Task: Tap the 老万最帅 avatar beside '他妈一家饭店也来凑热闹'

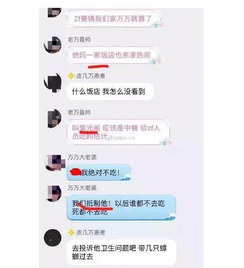Action: click(53, 45)
